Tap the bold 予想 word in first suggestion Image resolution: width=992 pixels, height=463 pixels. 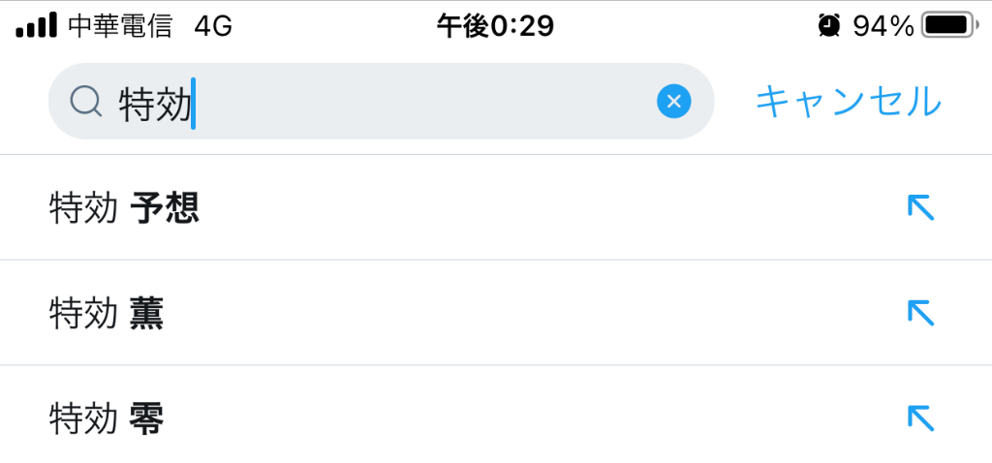pos(165,208)
